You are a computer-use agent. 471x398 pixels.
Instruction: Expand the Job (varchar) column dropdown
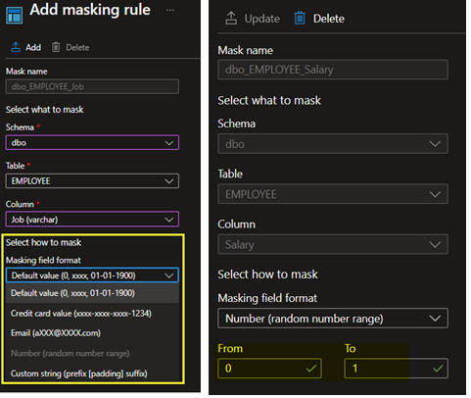click(x=92, y=220)
